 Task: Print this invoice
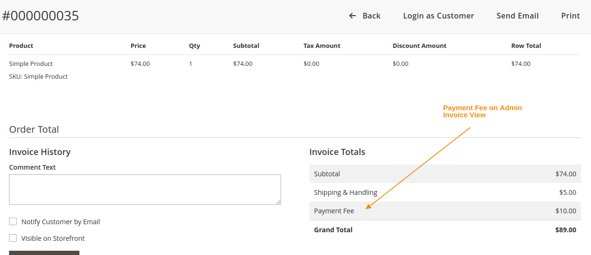click(570, 16)
